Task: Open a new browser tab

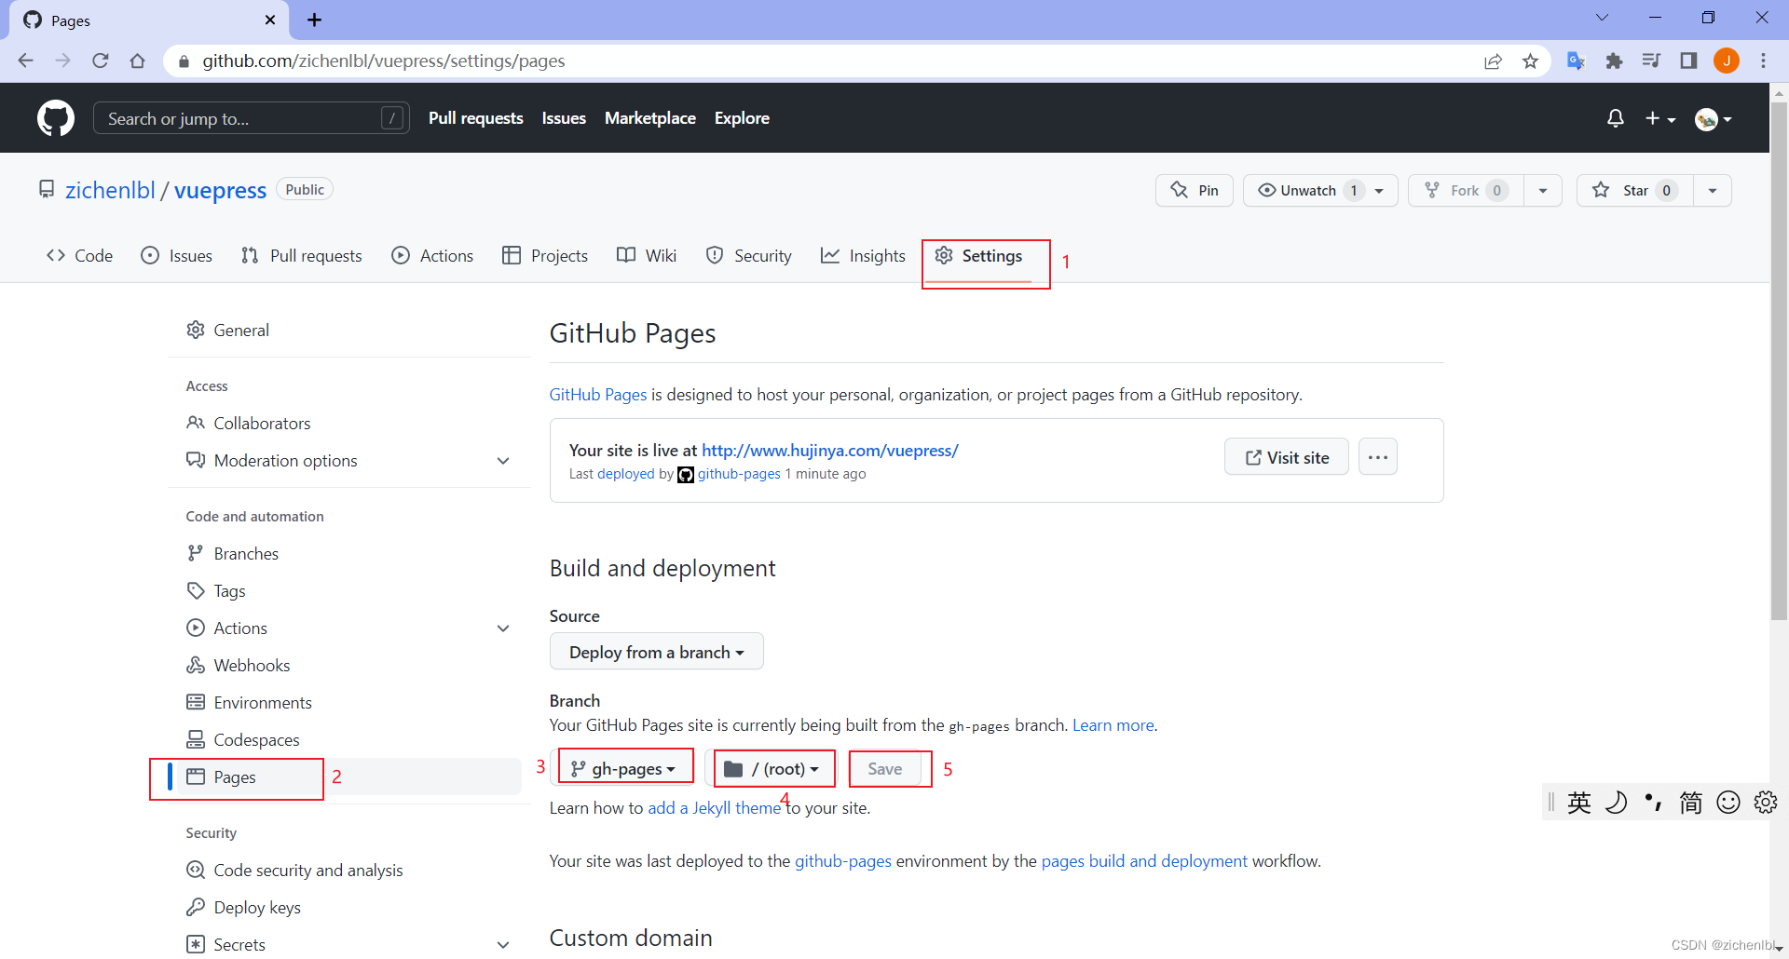Action: click(x=315, y=20)
